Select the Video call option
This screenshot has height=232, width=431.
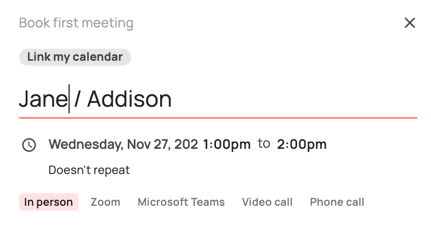[x=267, y=202]
